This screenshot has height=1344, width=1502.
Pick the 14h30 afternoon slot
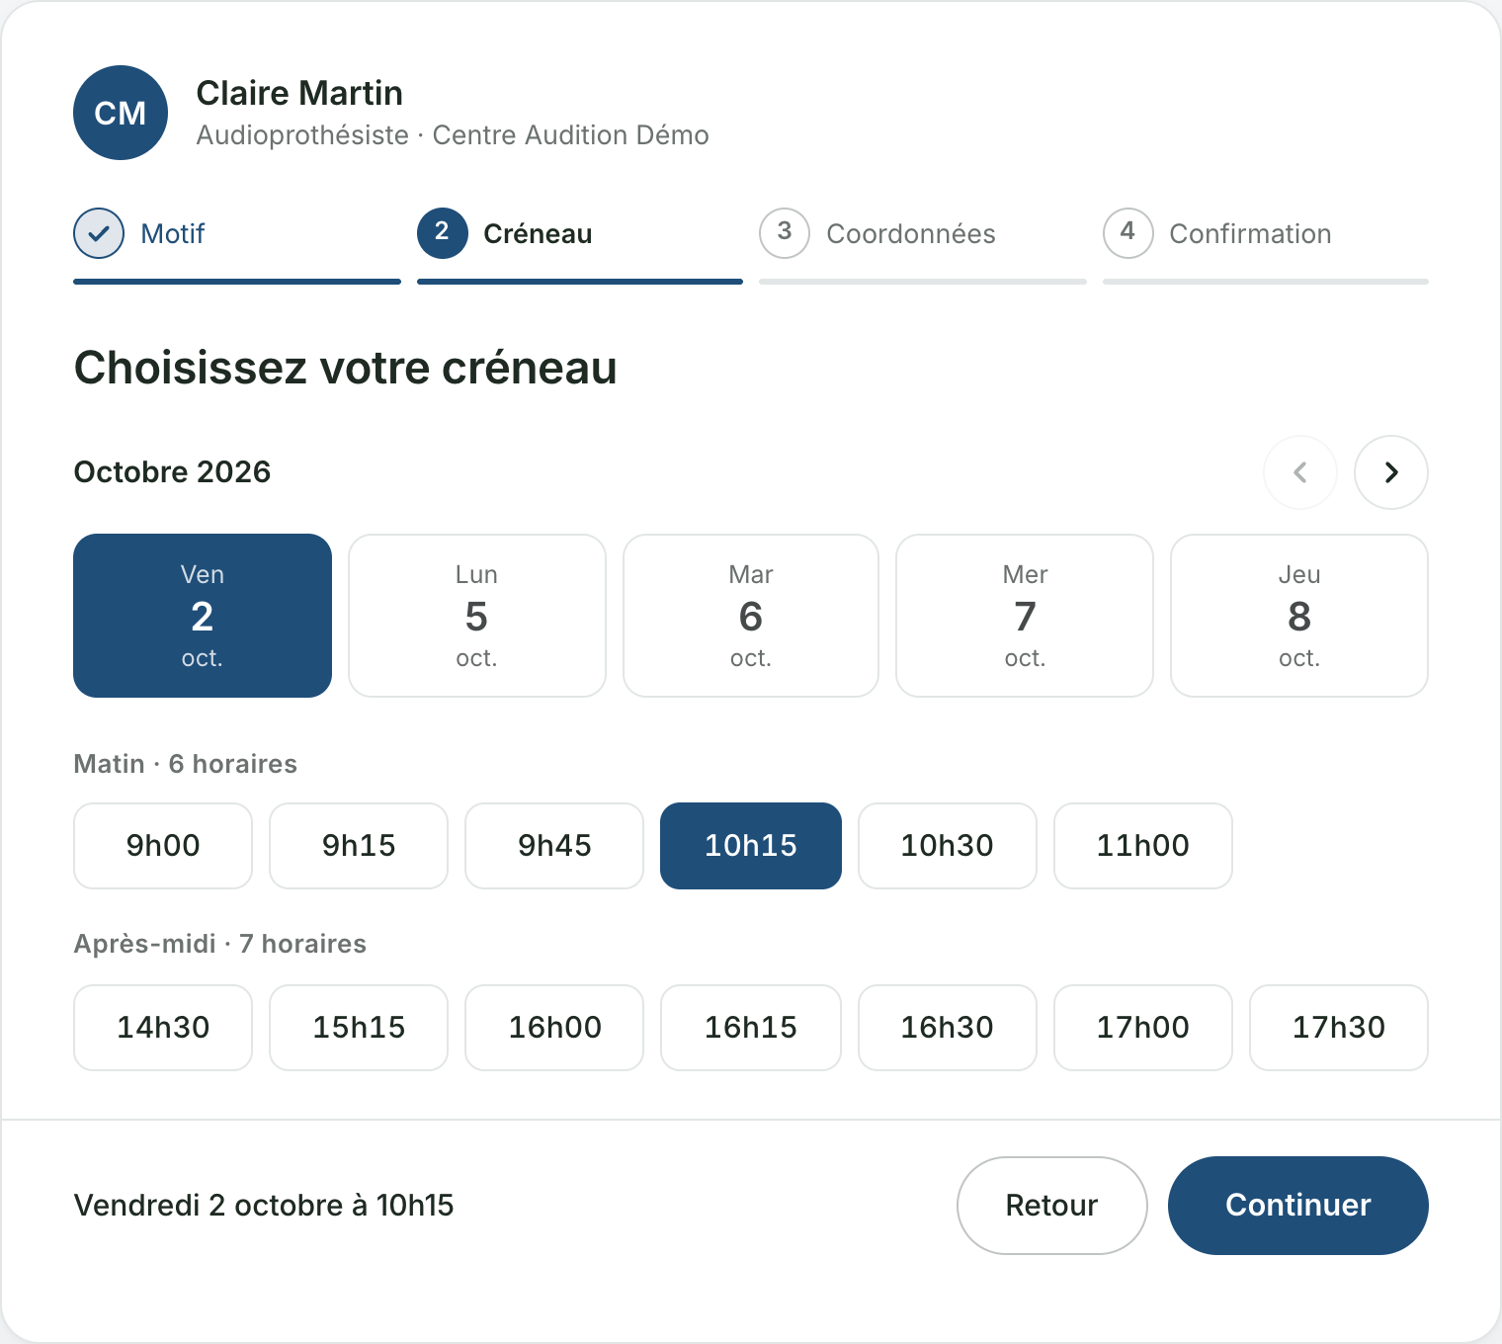pos(163,1028)
